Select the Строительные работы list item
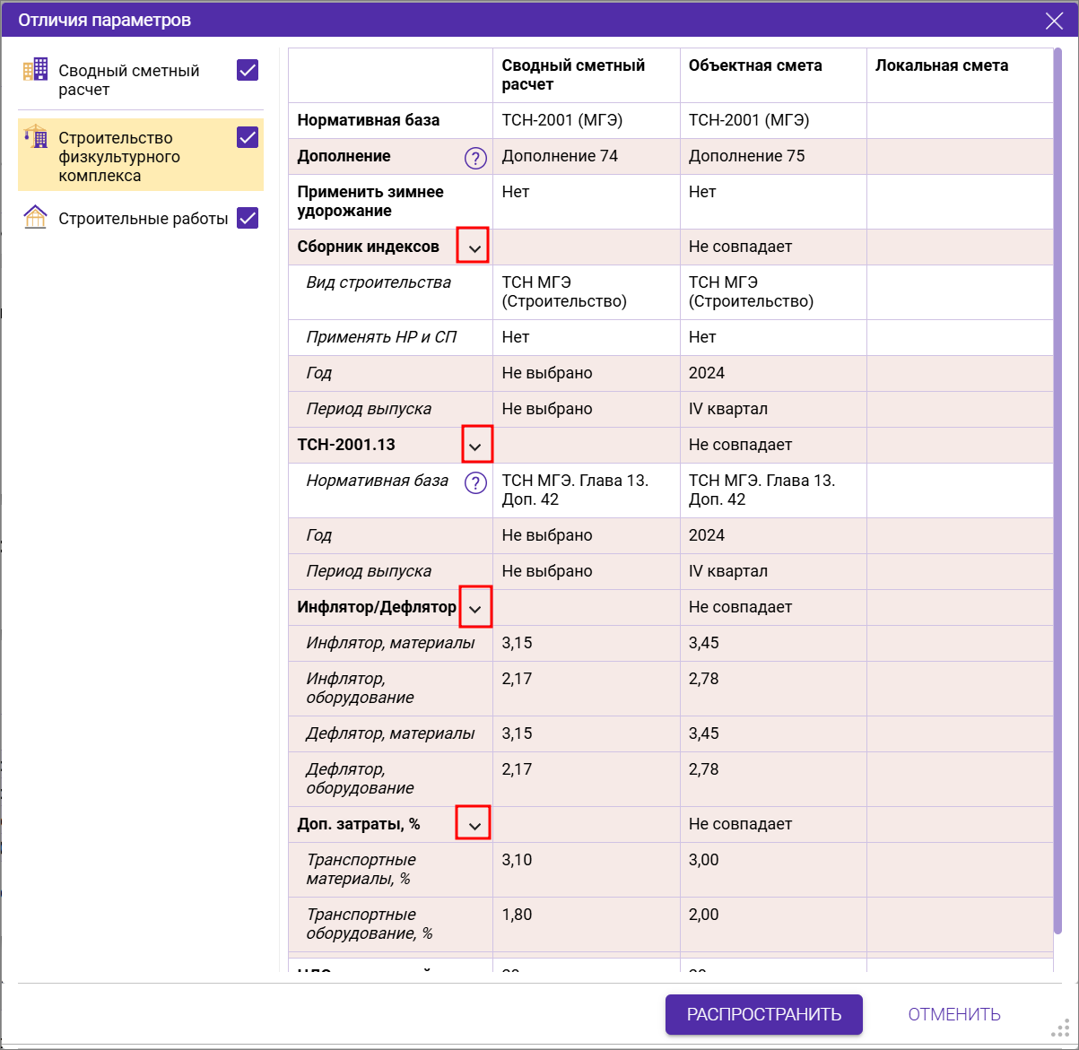 click(x=143, y=218)
